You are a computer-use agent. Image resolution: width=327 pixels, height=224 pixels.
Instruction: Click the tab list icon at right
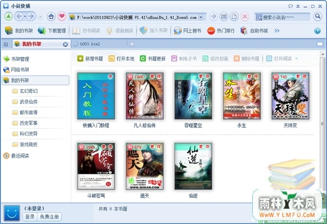click(320, 44)
